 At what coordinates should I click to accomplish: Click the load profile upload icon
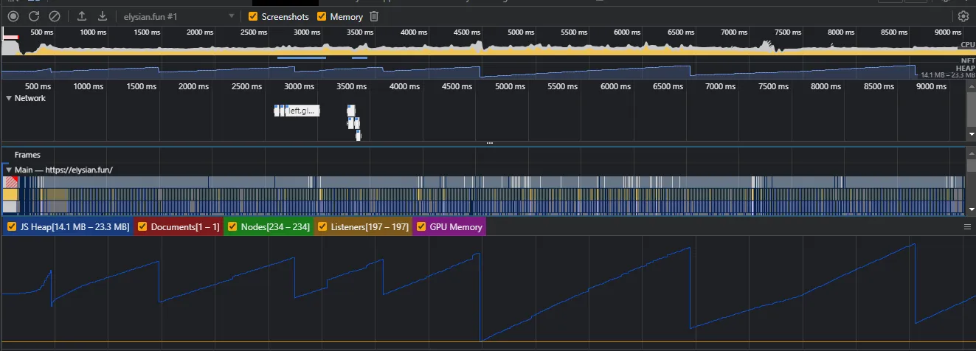[82, 16]
